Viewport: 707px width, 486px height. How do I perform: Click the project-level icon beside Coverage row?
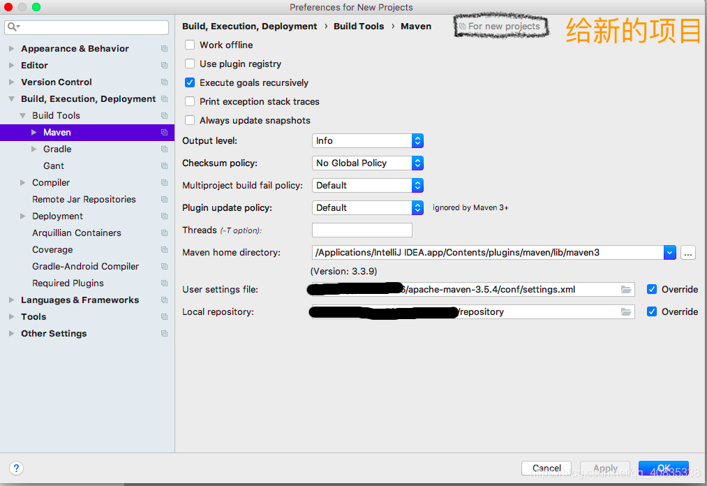click(x=164, y=250)
